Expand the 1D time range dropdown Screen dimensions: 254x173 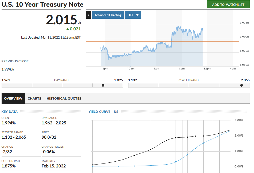pos(133,15)
